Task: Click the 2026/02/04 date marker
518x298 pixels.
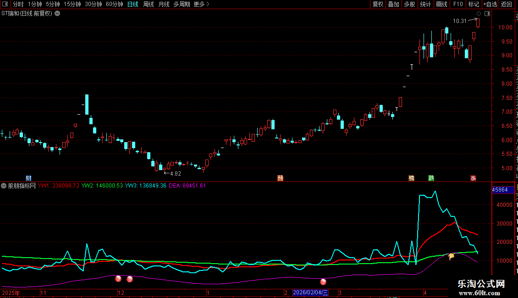Action: tap(310, 292)
